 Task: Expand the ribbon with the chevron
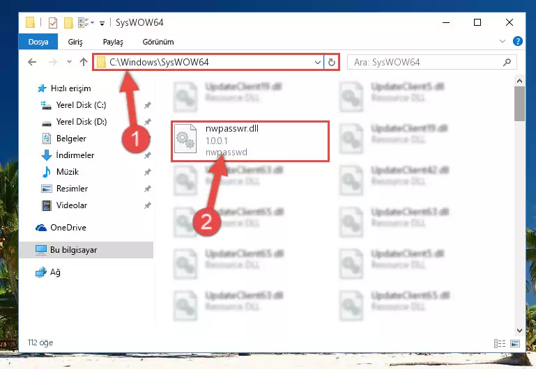pos(502,41)
